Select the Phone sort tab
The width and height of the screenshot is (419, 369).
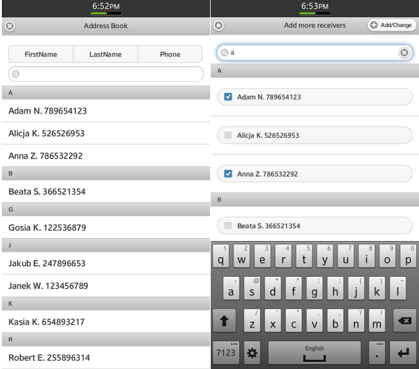point(170,54)
